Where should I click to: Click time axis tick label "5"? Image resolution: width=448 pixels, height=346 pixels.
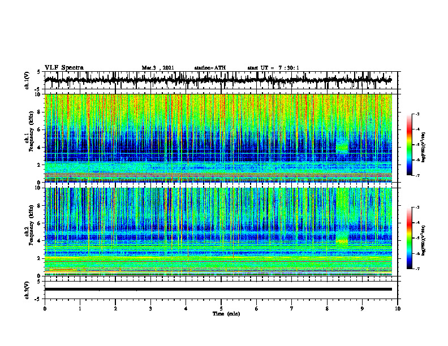[221, 309]
